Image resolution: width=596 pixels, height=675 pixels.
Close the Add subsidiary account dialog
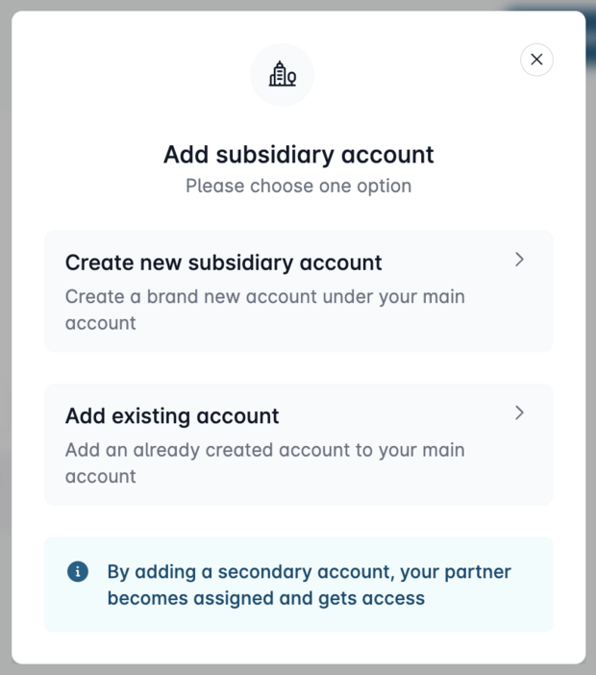pyautogui.click(x=536, y=60)
